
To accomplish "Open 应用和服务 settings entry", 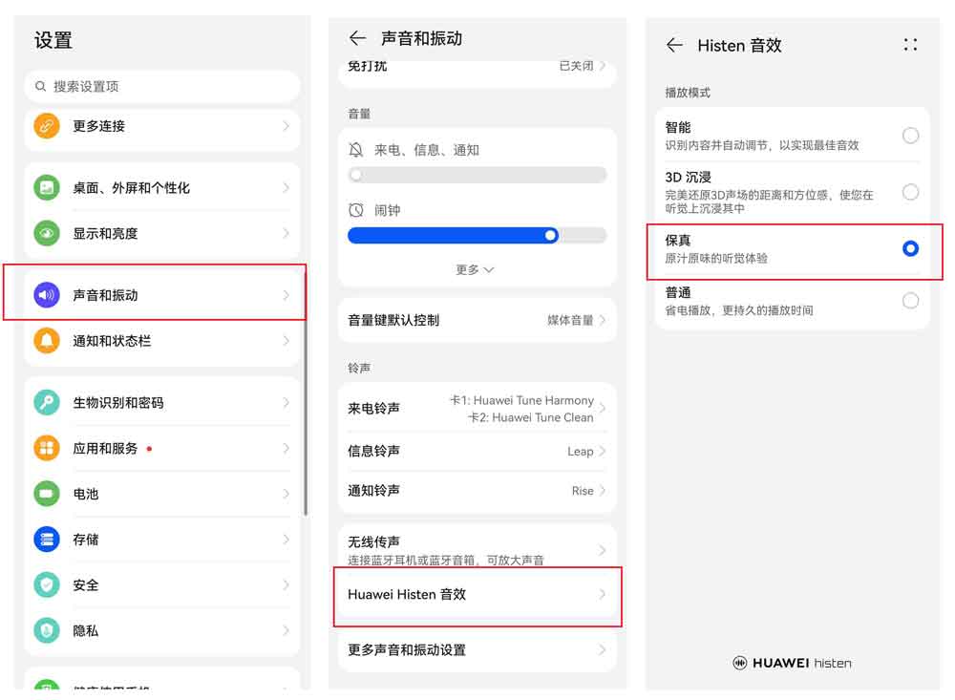I will tap(162, 449).
